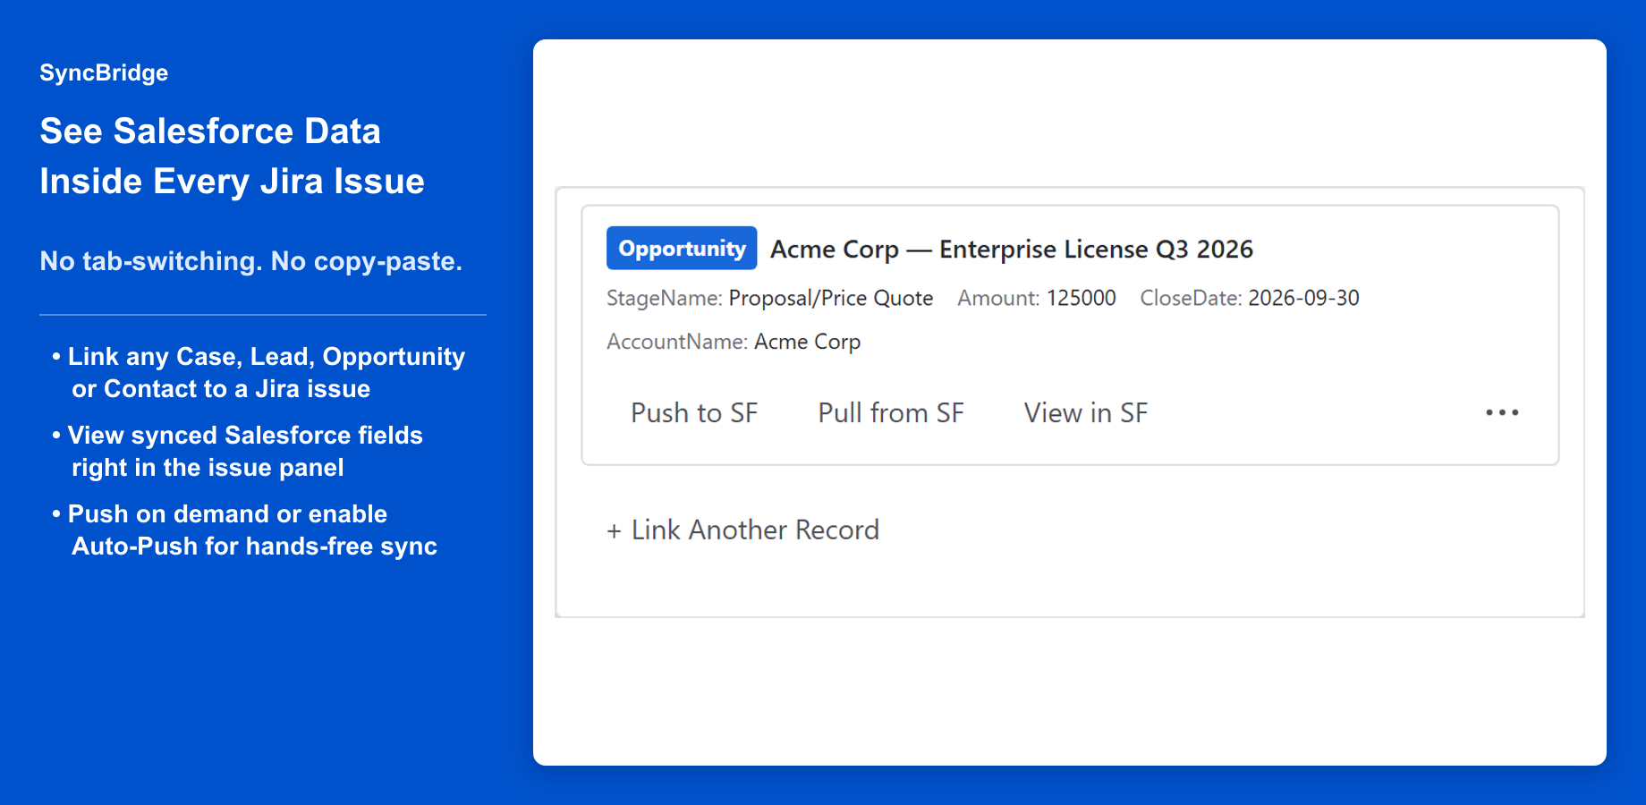Click the Push to SF button
Viewport: 1646px width, 805px height.
point(694,412)
